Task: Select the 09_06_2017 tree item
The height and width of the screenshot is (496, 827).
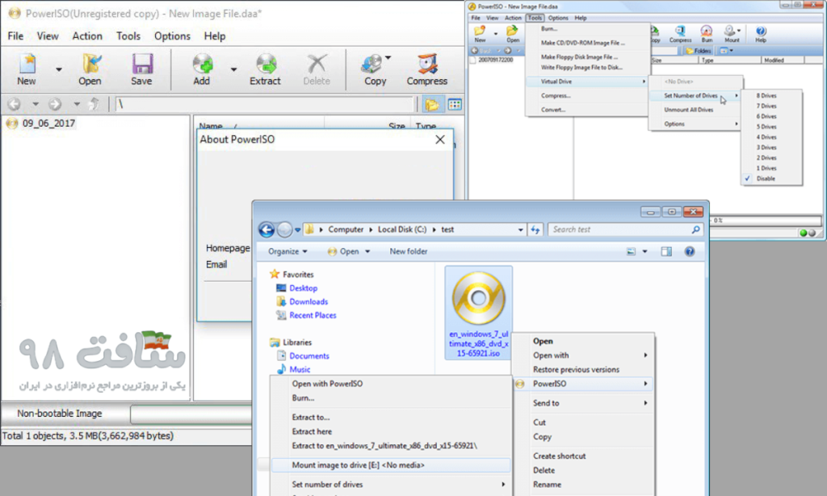Action: [x=48, y=124]
